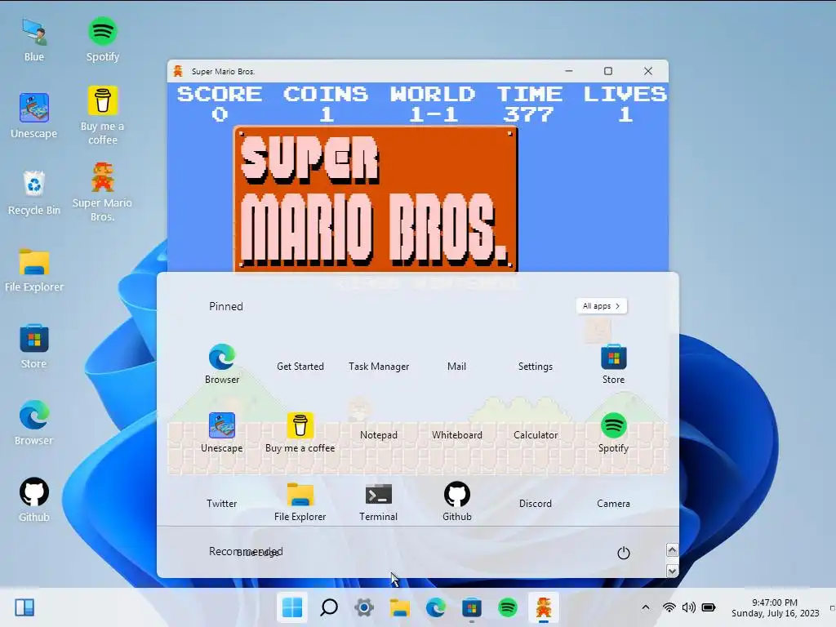Screen dimensions: 836x627
Task: Open the Blue desktop shortcut
Action: click(34, 41)
